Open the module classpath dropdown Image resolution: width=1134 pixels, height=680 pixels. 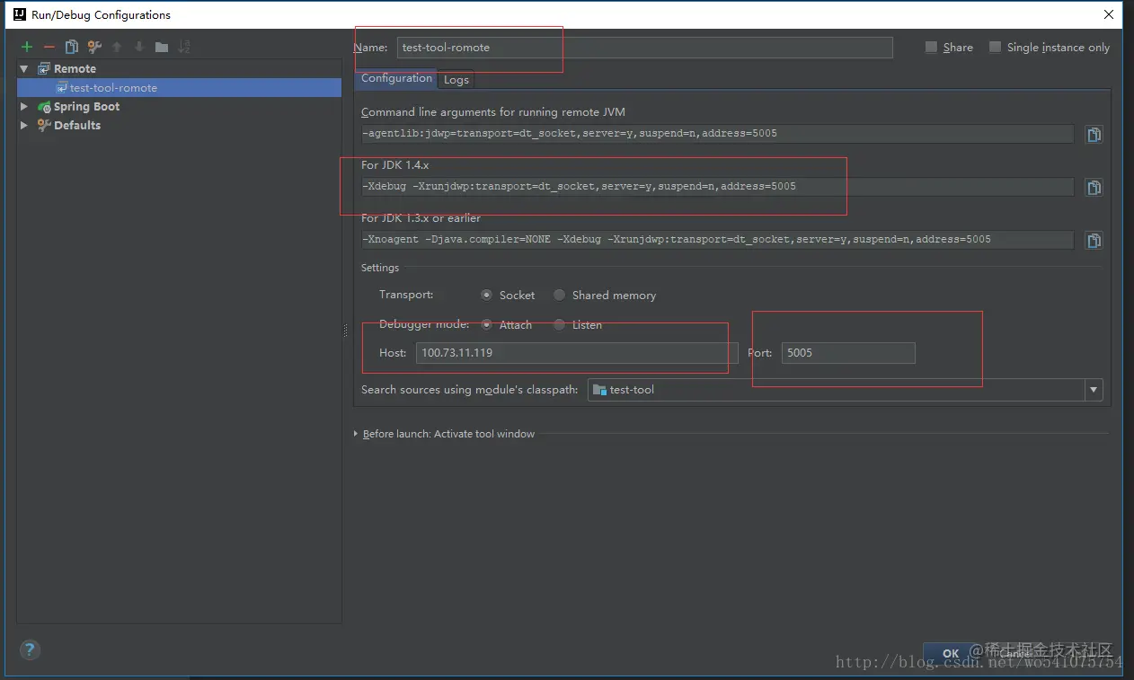coord(1094,389)
